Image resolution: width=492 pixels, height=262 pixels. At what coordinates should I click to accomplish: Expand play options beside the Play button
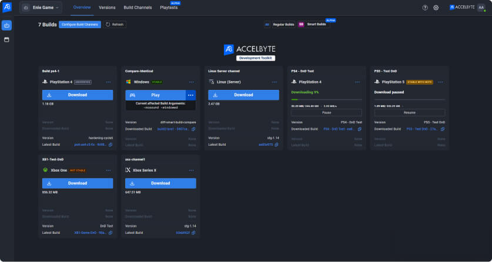(191, 95)
